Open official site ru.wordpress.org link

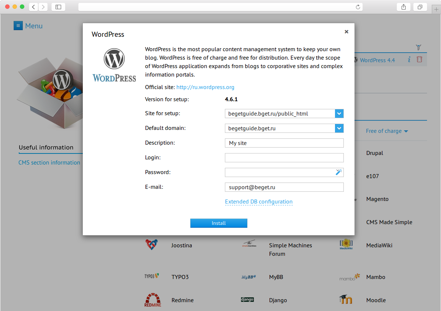click(x=205, y=87)
